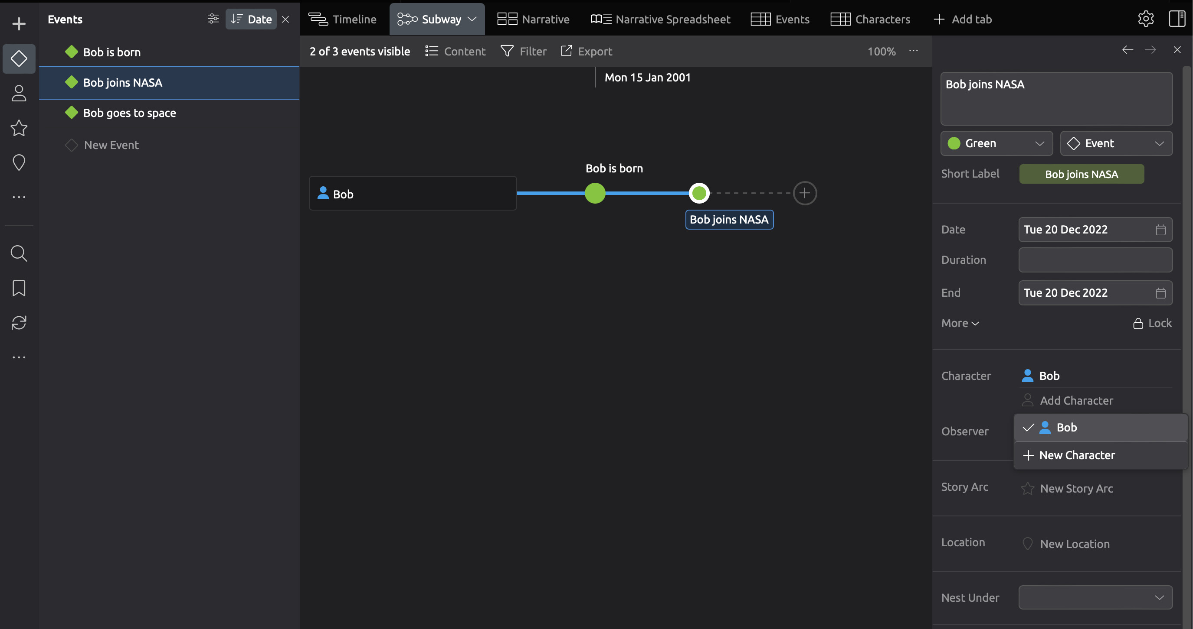Open the Story Arcs star icon
Screen dimensions: 1193x629
pyautogui.click(x=19, y=128)
